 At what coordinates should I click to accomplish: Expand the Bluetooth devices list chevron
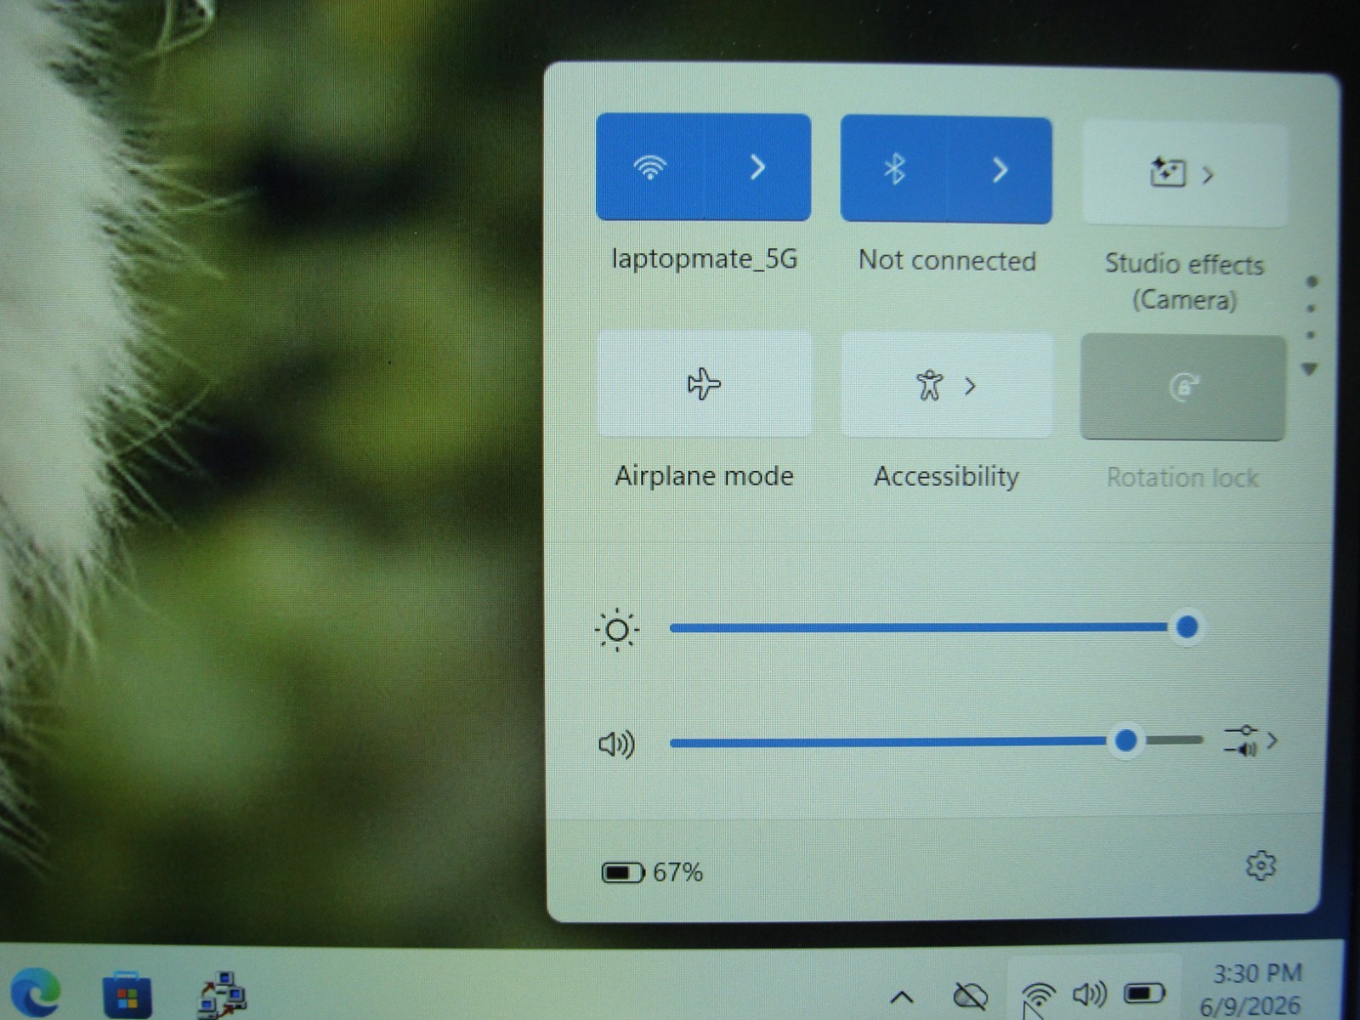[1000, 170]
